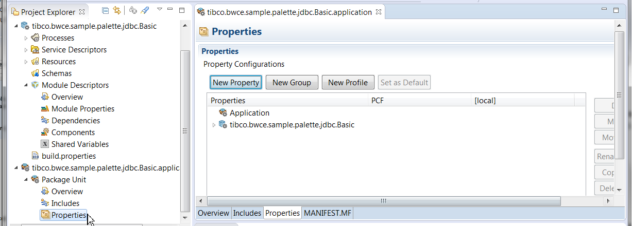Viewport: 632px width, 226px height.
Task: Expand the Resources folder
Action: pyautogui.click(x=26, y=62)
